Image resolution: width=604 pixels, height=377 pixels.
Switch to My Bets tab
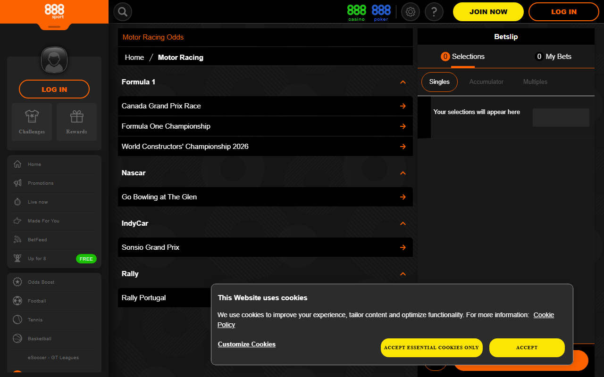click(553, 57)
